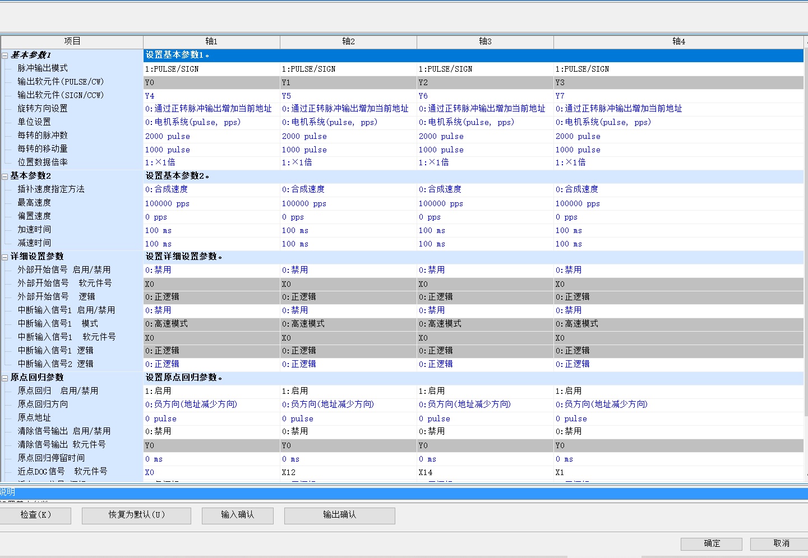The height and width of the screenshot is (558, 808).
Task: Collapse the 详细设置参数 section
Action: 5,257
